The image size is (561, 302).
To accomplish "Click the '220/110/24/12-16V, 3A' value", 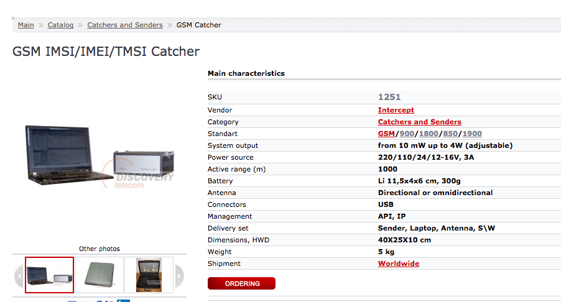I will tap(426, 157).
